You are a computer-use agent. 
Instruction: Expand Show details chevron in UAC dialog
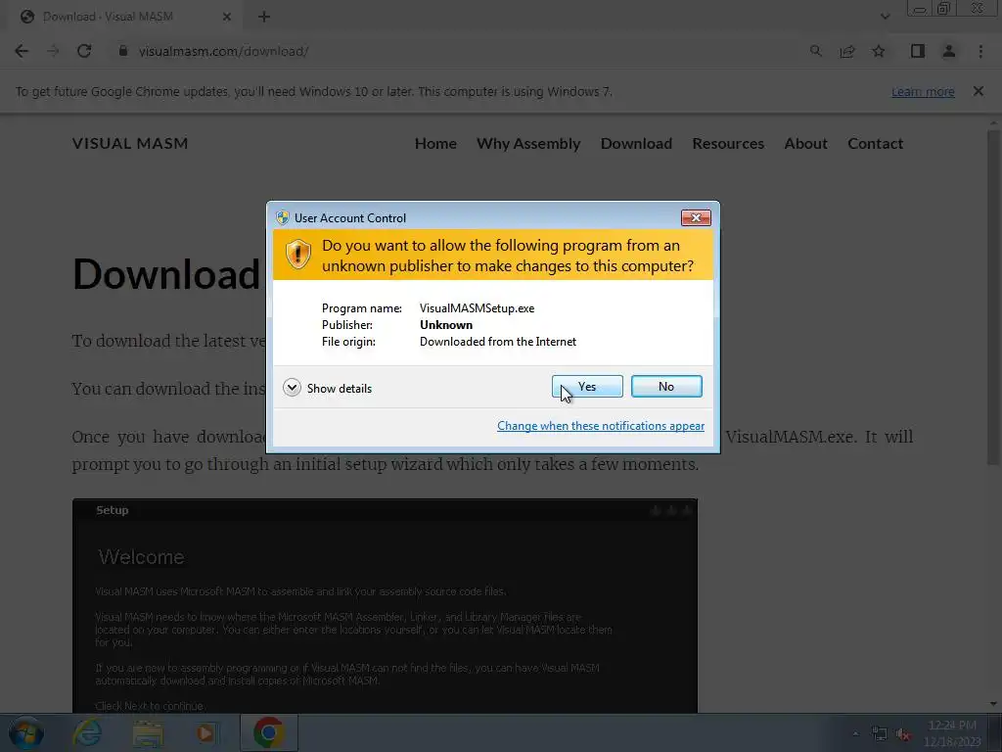pyautogui.click(x=292, y=388)
